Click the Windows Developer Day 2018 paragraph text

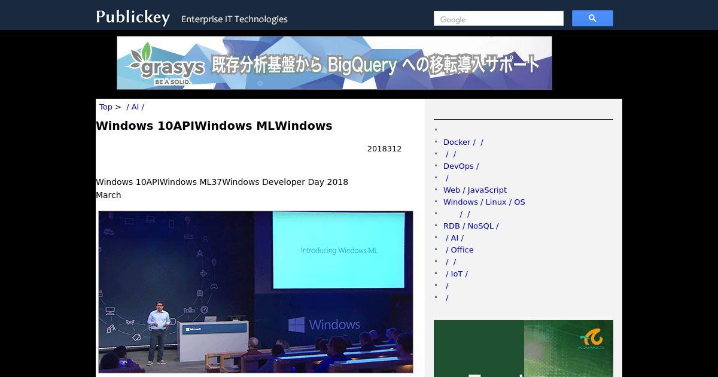click(222, 188)
